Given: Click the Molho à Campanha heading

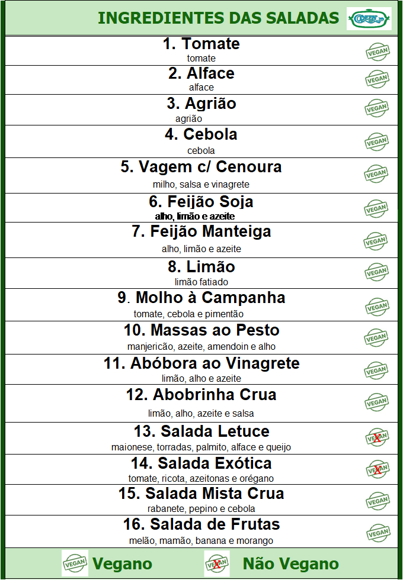Looking at the screenshot, I should (201, 298).
